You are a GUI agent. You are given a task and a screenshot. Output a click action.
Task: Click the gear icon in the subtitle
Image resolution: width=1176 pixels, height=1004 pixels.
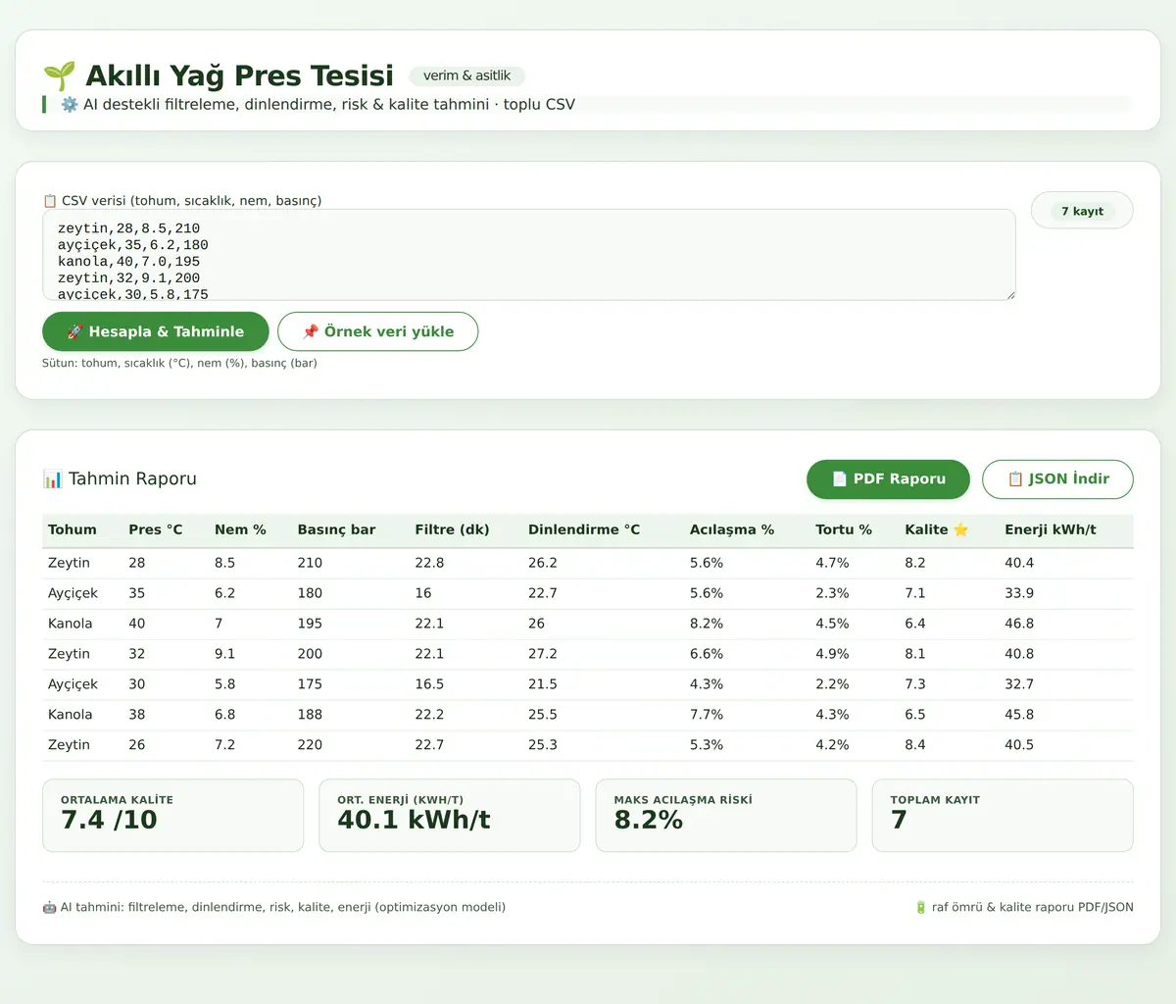(70, 104)
